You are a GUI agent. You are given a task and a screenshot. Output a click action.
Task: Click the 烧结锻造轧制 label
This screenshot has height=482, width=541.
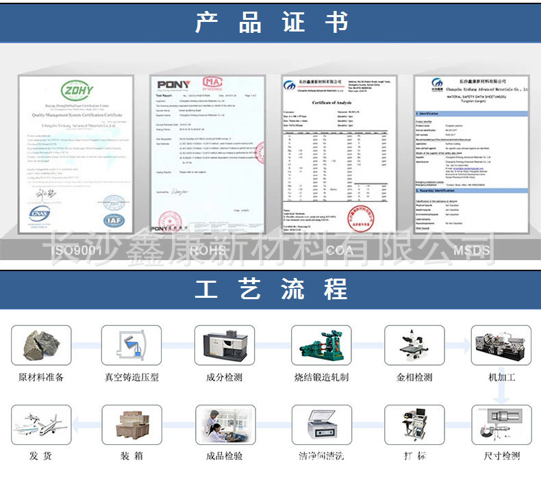pos(321,377)
